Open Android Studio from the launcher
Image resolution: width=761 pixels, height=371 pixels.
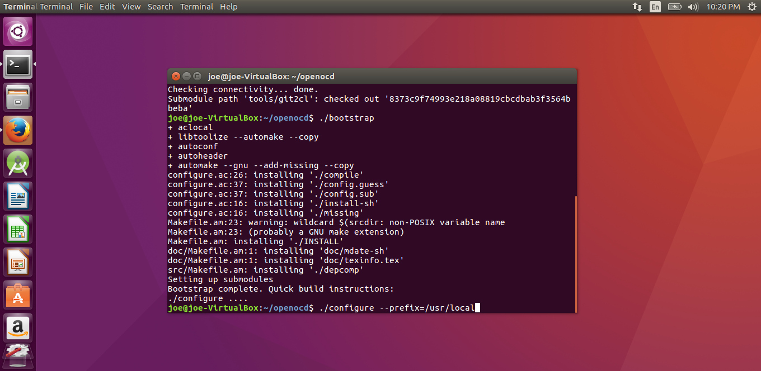pyautogui.click(x=18, y=164)
